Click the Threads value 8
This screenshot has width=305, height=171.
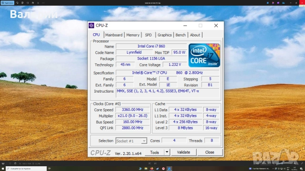coord(212,141)
